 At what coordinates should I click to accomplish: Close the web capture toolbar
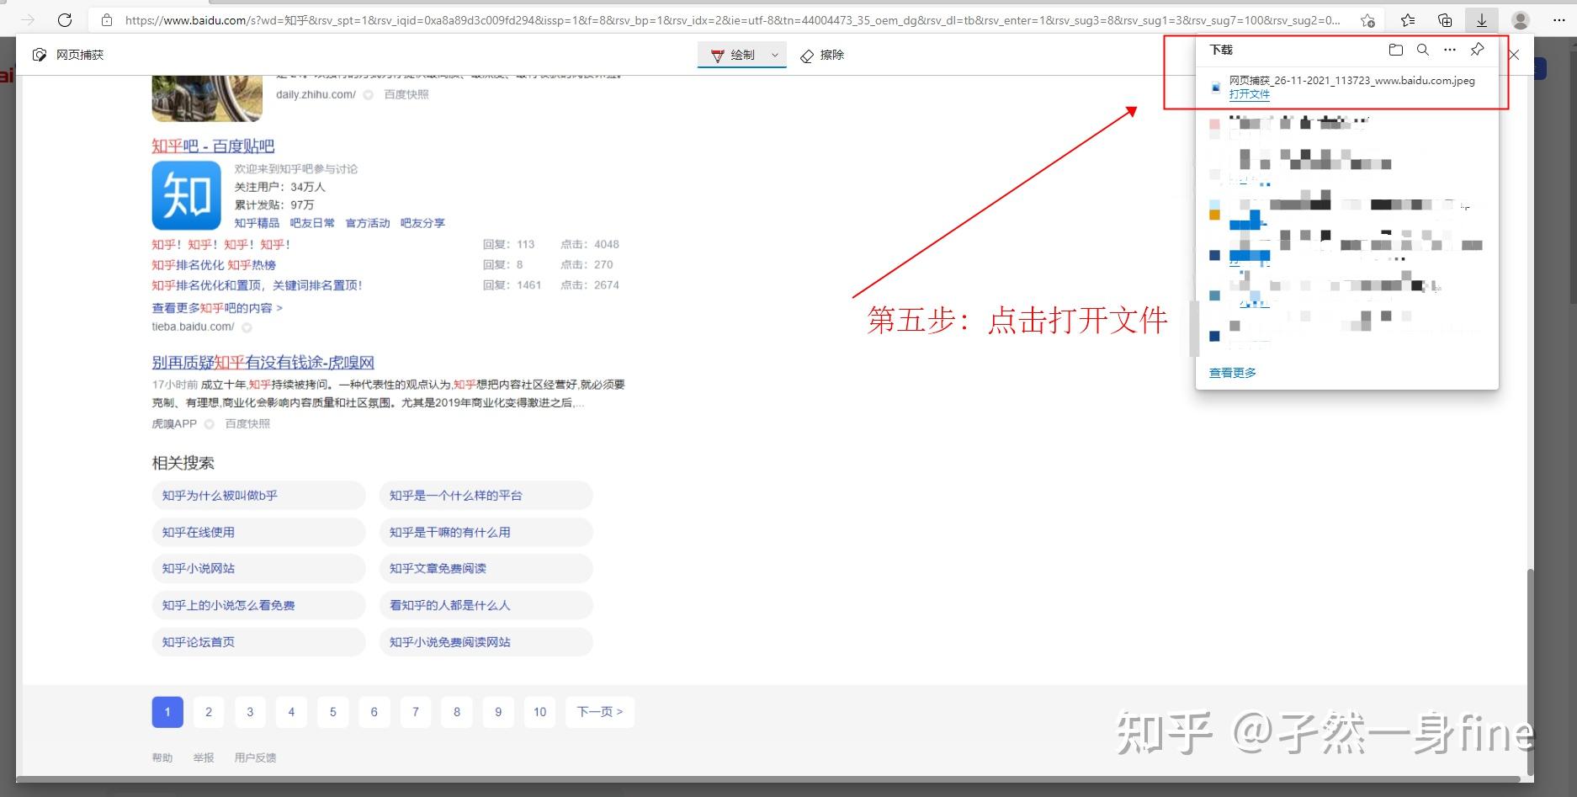coord(1514,55)
